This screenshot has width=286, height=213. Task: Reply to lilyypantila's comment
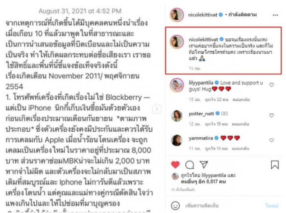241,100
